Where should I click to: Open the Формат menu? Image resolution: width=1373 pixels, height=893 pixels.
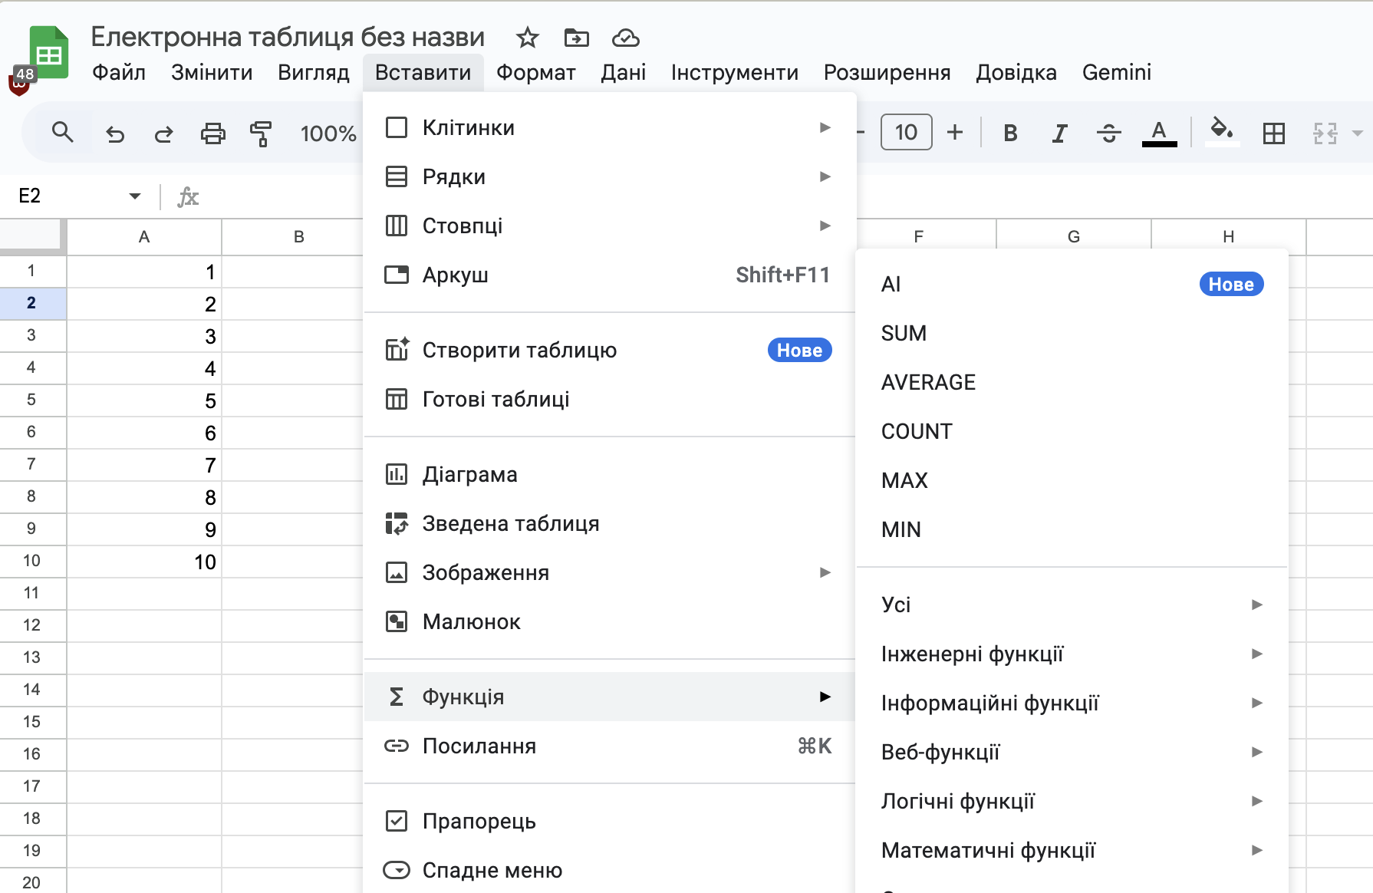tap(535, 73)
